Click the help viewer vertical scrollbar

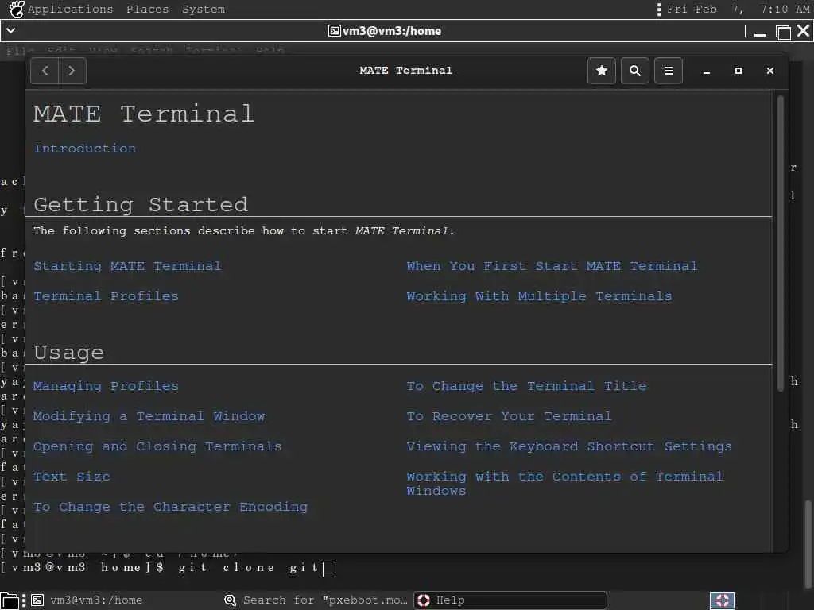coord(781,244)
